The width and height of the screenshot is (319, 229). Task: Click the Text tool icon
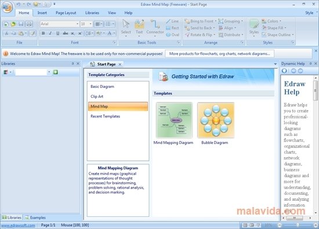(139, 28)
